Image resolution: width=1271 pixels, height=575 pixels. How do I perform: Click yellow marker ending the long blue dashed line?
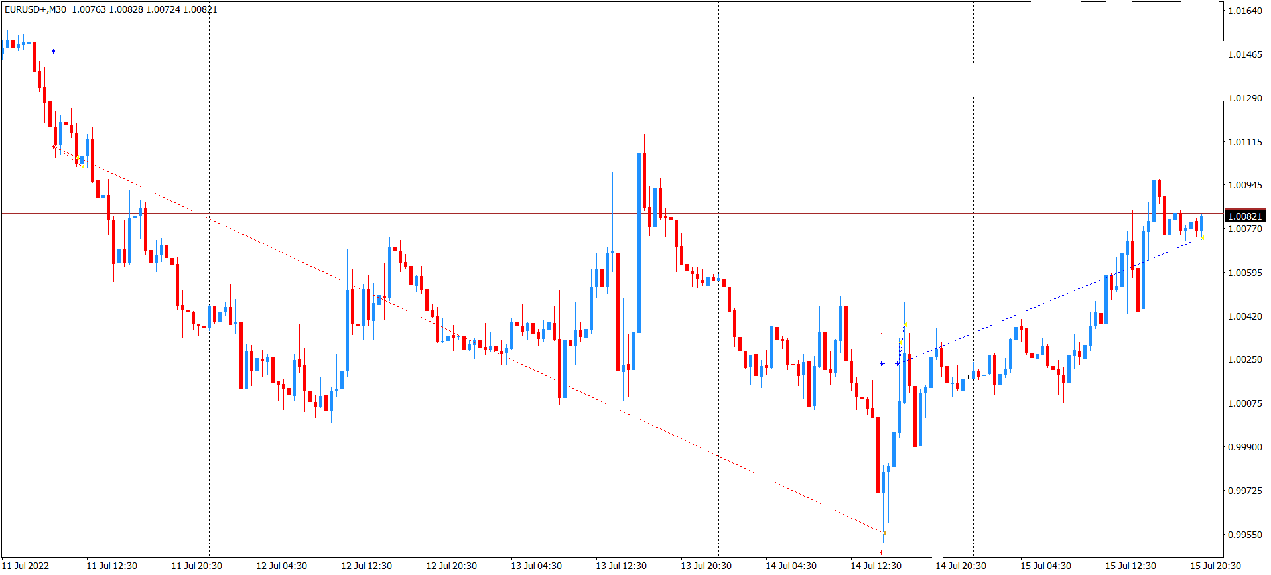click(x=1203, y=237)
